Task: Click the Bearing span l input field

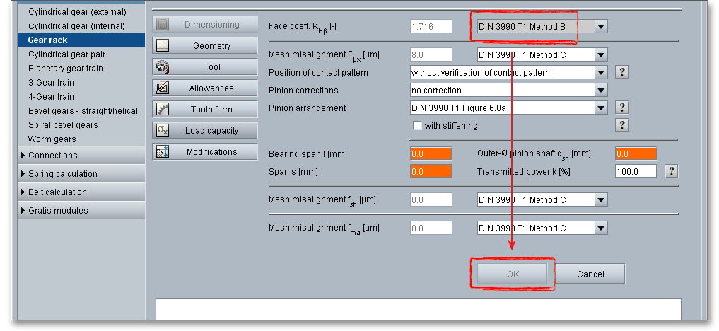Action: (x=431, y=154)
